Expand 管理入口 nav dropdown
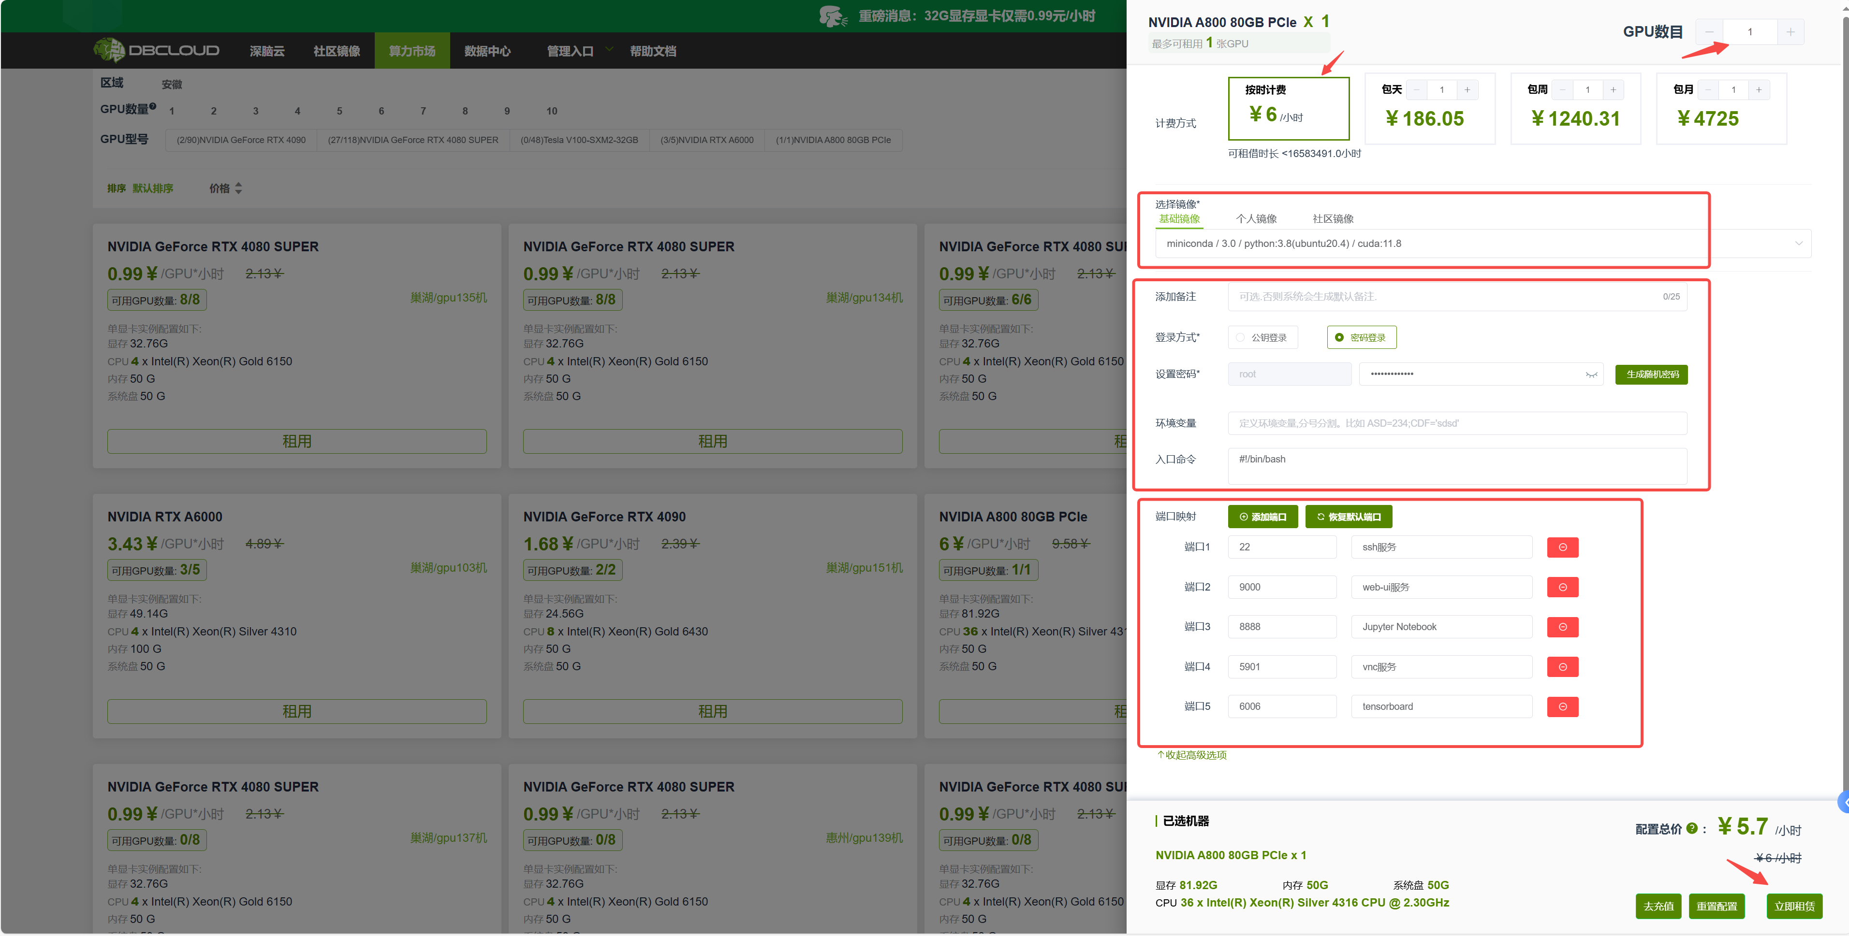The width and height of the screenshot is (1849, 936). coord(579,51)
